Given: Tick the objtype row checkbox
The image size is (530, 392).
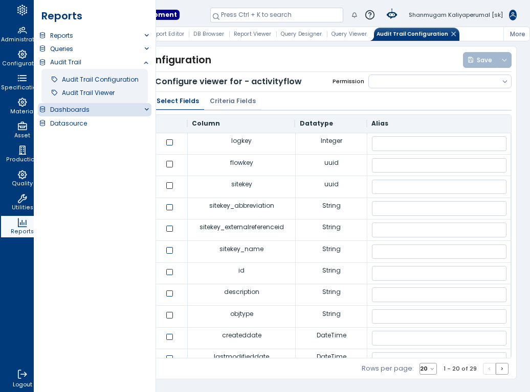Looking at the screenshot, I should [170, 315].
